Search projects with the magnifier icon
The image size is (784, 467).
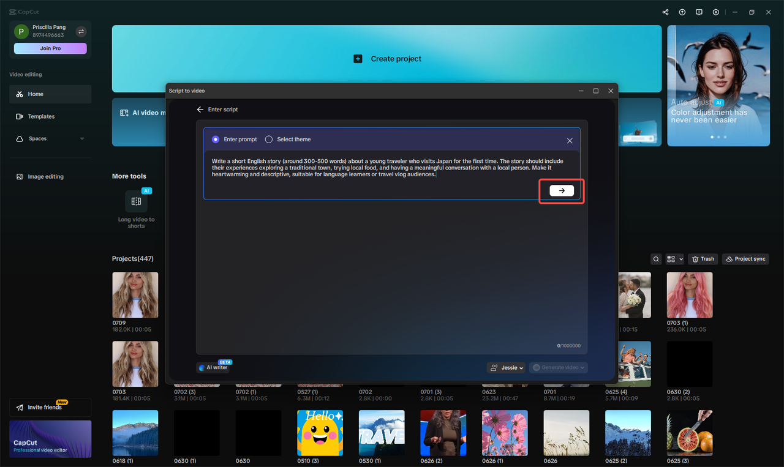pyautogui.click(x=656, y=259)
